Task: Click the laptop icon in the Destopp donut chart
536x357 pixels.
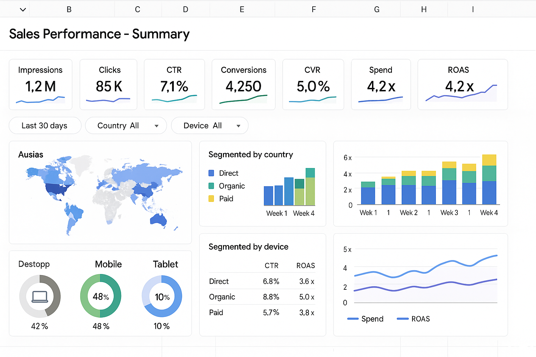Action: pos(40,296)
